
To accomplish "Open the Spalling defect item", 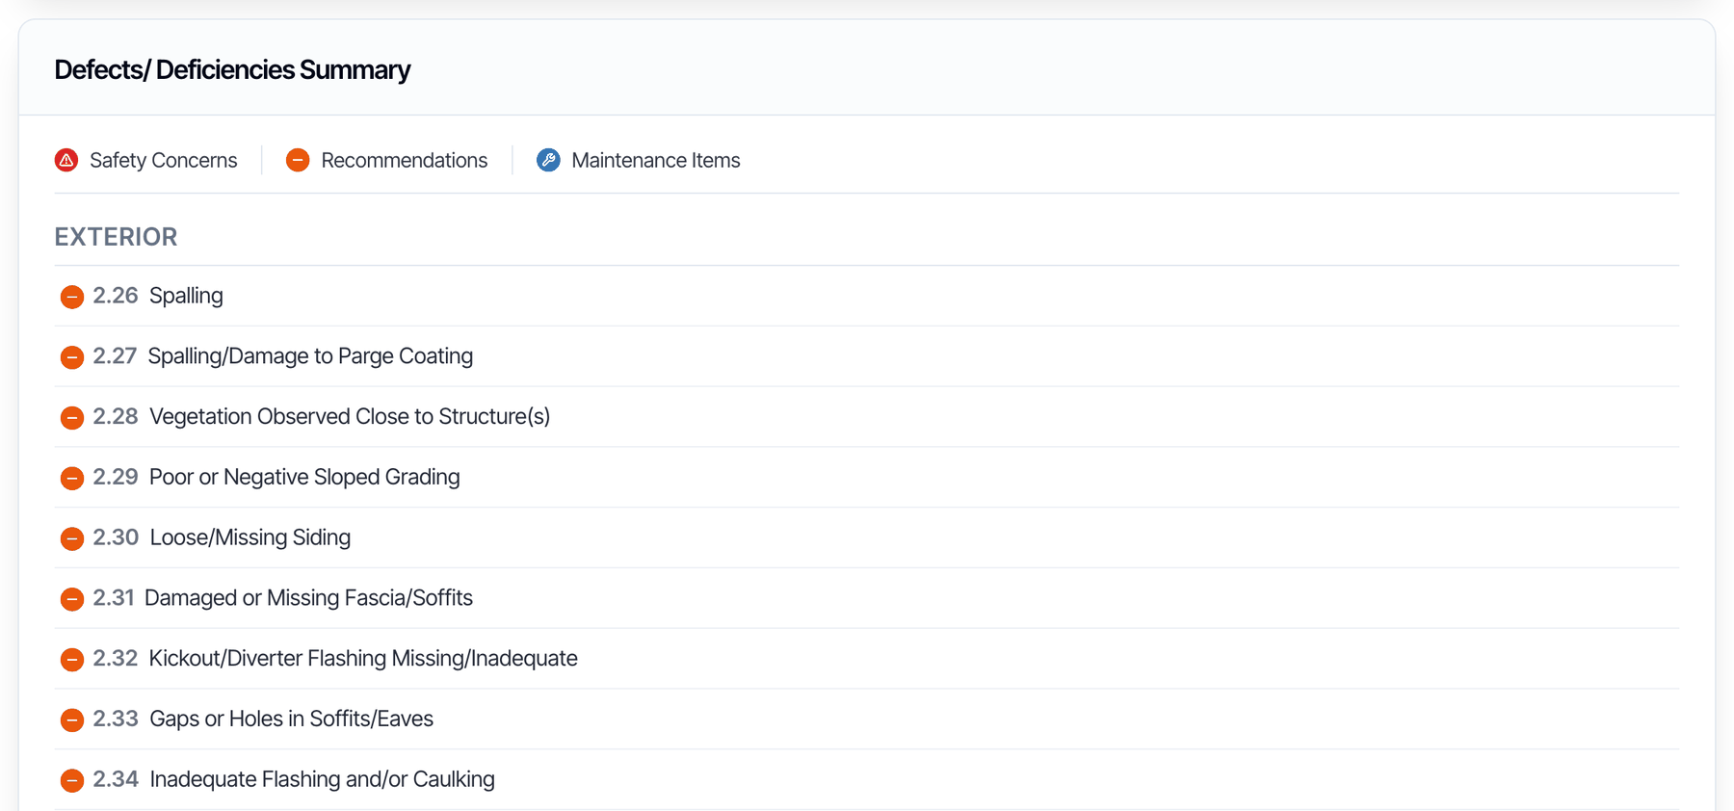I will coord(186,296).
